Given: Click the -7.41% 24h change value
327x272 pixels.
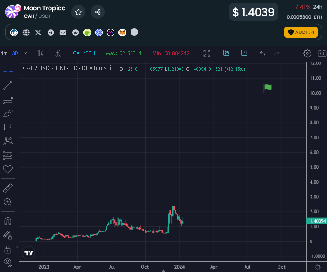Looking at the screenshot, I should [301, 7].
